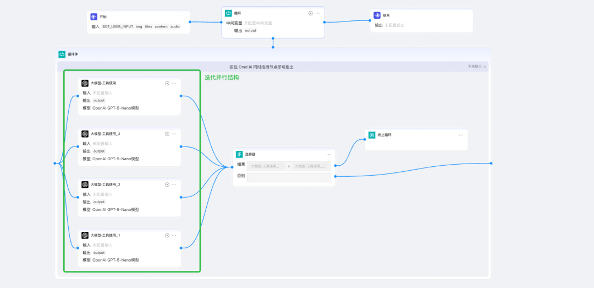The width and height of the screenshot is (594, 288).
Task: Click the 结束 end node icon
Action: click(x=377, y=15)
